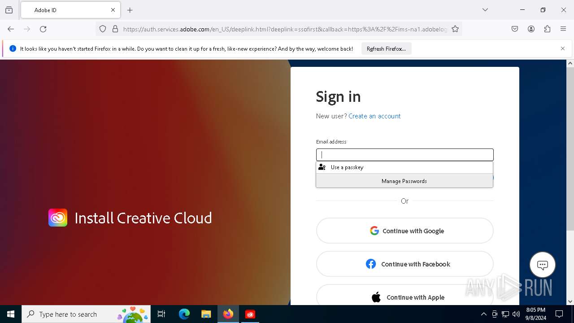Screen dimensions: 574x323
Task: Go forward to the next page
Action: (27, 29)
